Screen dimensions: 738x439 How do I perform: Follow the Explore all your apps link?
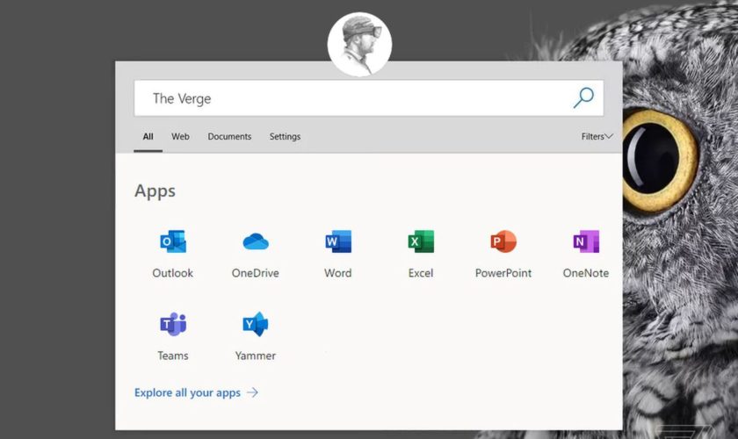(x=187, y=393)
